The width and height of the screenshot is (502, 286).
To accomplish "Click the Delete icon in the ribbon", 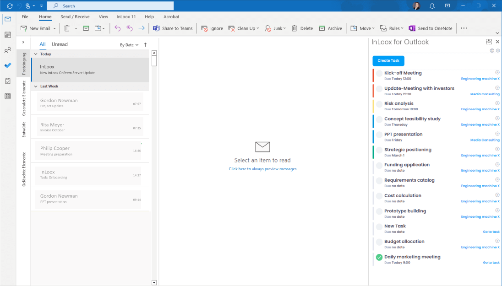I will (302, 28).
